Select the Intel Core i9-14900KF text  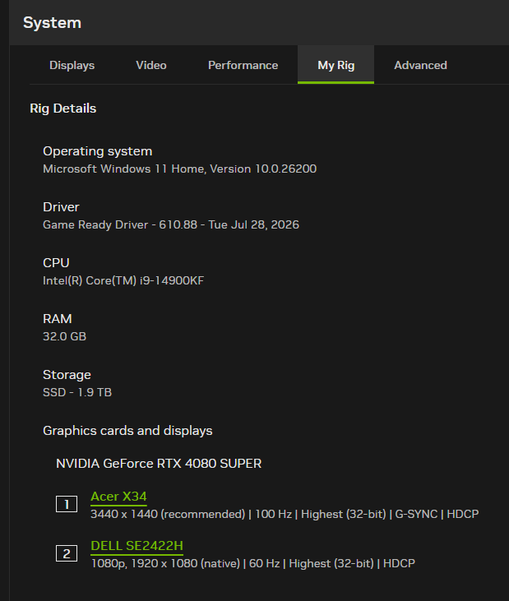123,280
